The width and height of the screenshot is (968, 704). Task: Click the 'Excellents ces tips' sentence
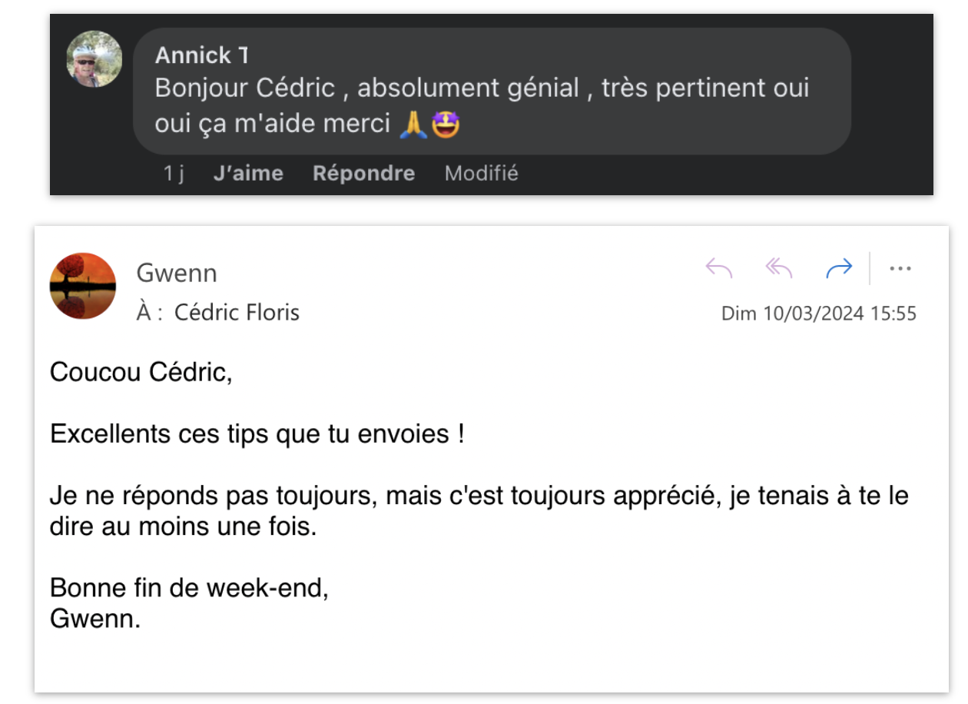coord(257,434)
